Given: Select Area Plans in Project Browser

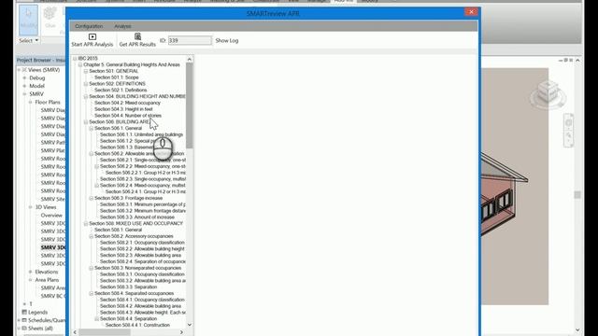Looking at the screenshot, I should (x=47, y=280).
